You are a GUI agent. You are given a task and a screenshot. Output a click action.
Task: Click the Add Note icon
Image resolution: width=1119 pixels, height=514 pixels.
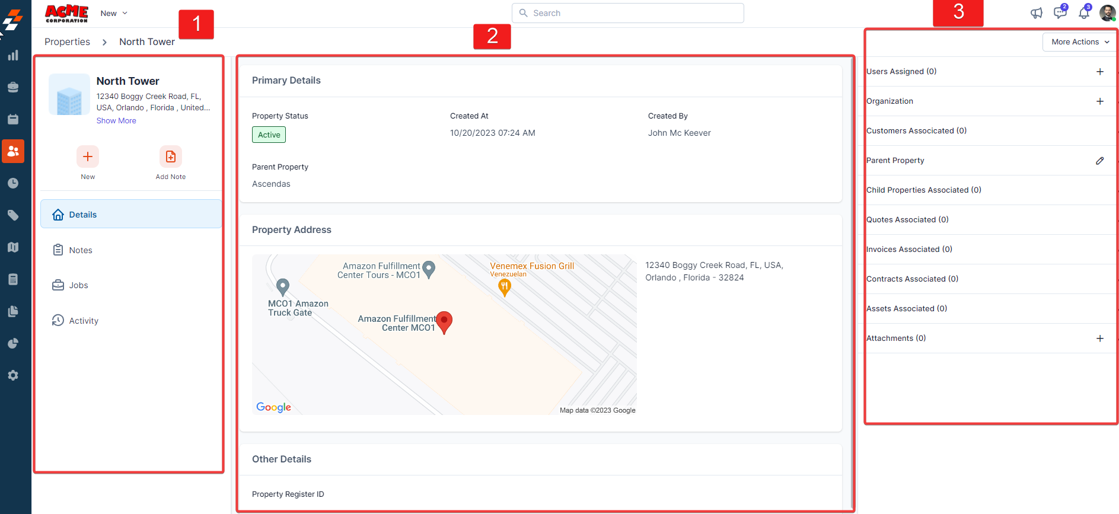[171, 157]
